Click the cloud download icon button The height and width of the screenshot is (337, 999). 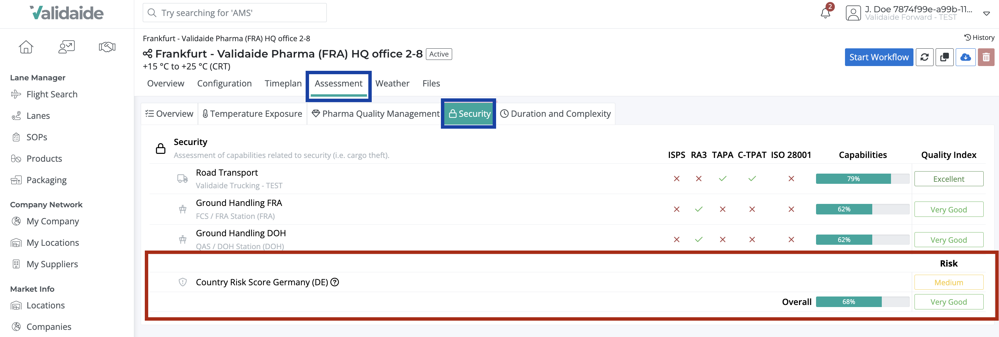965,57
